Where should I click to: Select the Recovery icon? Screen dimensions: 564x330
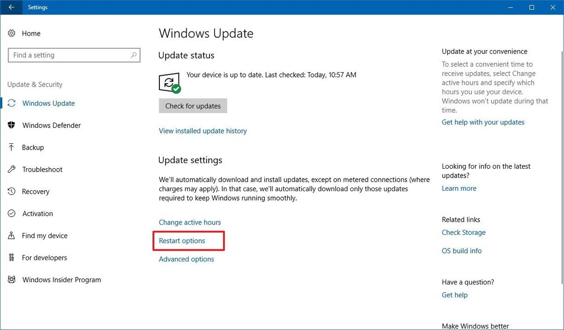click(x=13, y=191)
